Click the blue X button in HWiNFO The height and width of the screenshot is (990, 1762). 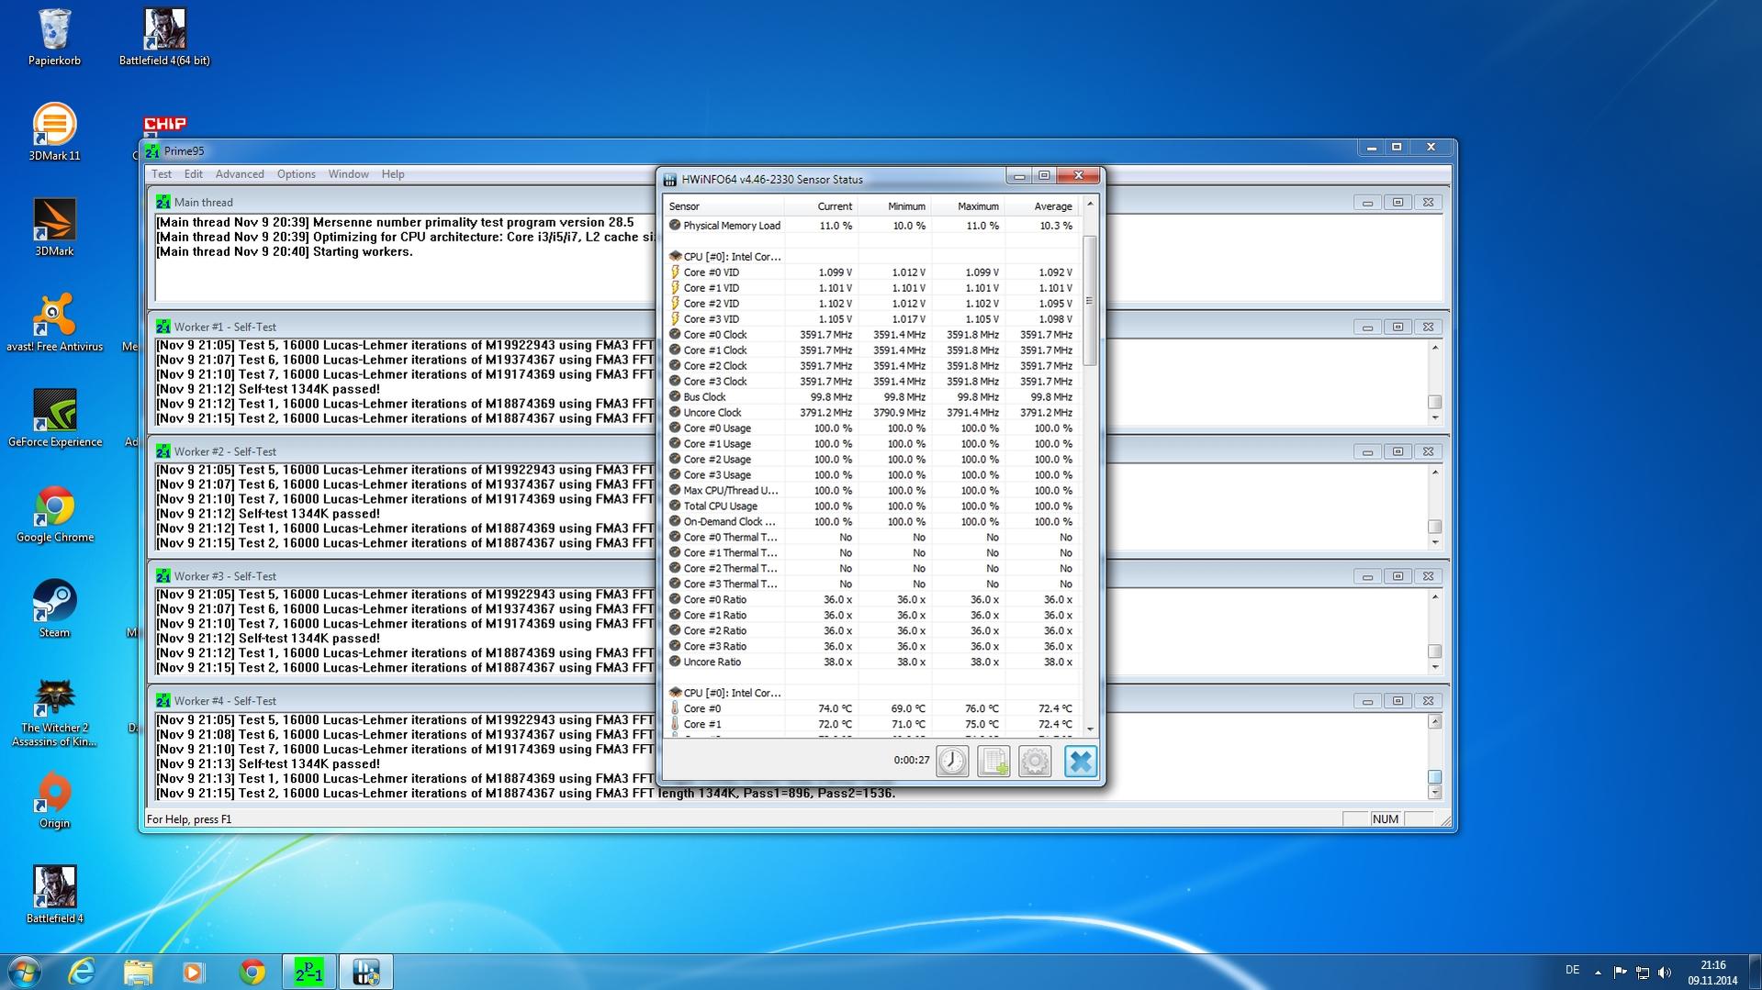(1081, 761)
